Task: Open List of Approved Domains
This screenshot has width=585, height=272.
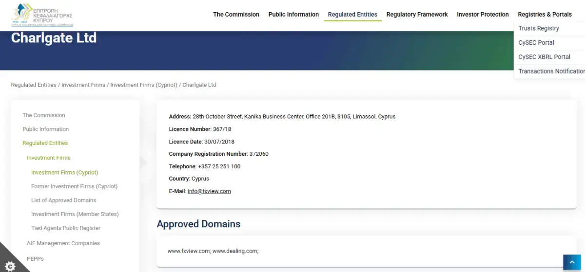Action: [x=64, y=200]
